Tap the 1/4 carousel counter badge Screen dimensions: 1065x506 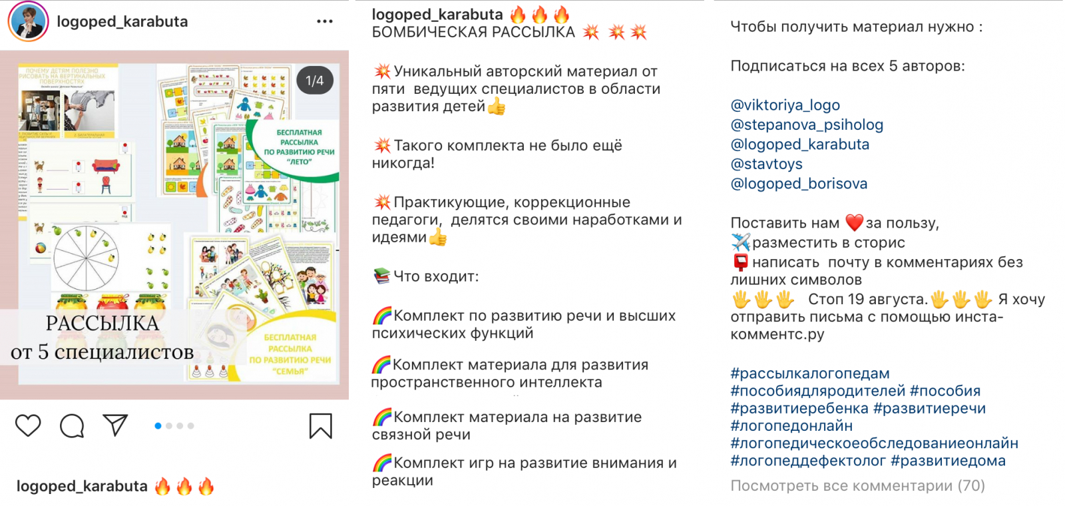coord(314,81)
